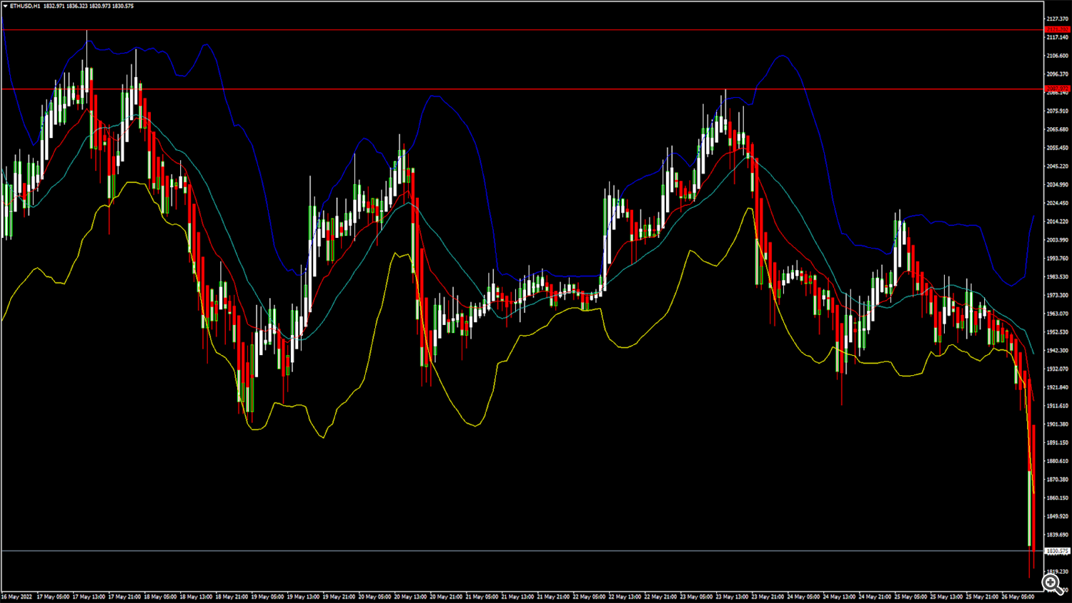
Task: Click the 17 May 13:00 time label
Action: [x=89, y=597]
